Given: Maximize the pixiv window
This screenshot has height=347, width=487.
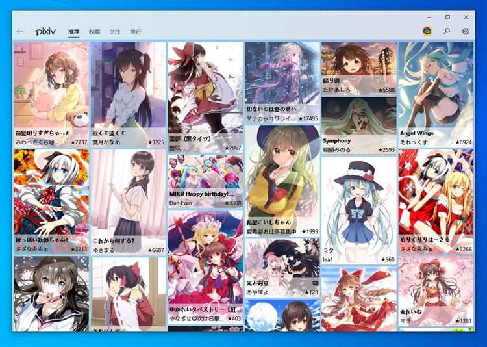Looking at the screenshot, I should point(447,17).
